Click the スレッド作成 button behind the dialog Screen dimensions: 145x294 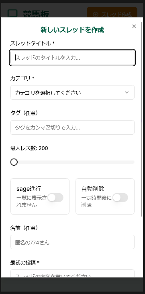(112, 15)
